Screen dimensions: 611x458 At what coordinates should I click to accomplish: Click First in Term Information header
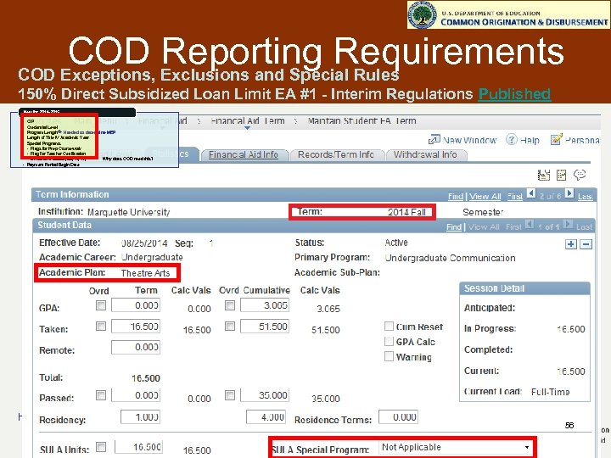click(515, 196)
